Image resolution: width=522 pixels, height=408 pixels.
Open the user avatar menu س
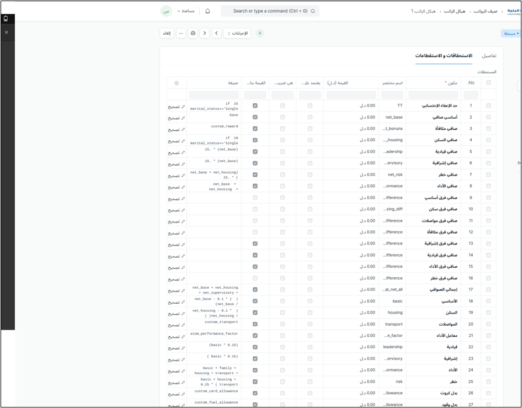click(x=166, y=11)
